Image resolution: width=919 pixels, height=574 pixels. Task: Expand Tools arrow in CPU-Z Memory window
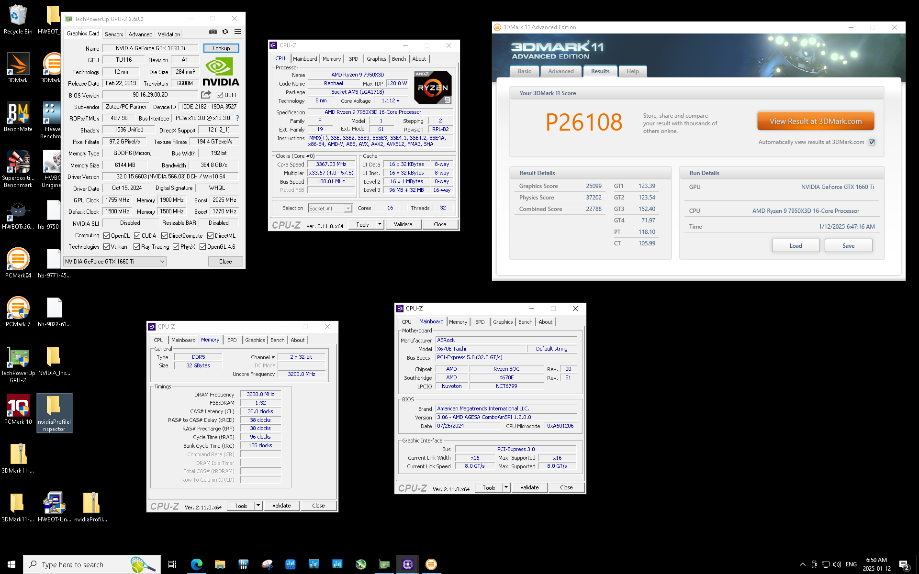(x=258, y=506)
